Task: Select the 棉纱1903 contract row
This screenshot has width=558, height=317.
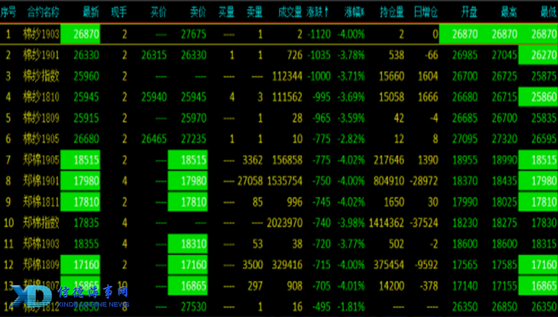Action: (279, 34)
